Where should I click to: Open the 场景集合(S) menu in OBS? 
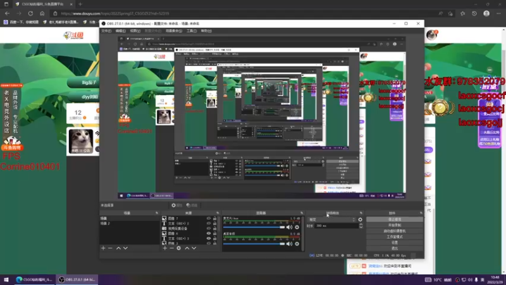pyautogui.click(x=174, y=31)
